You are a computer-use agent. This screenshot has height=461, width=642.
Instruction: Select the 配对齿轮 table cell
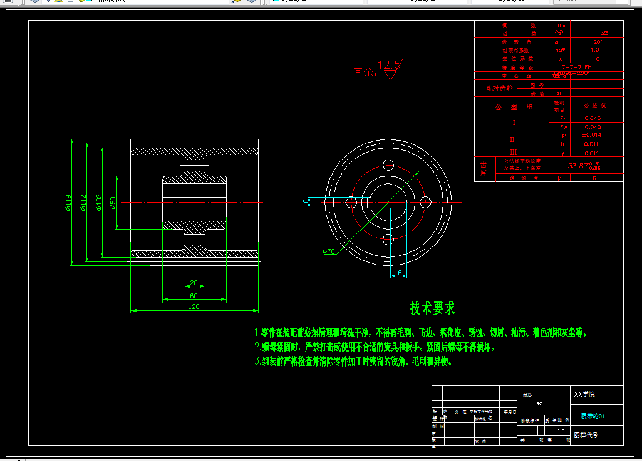499,88
